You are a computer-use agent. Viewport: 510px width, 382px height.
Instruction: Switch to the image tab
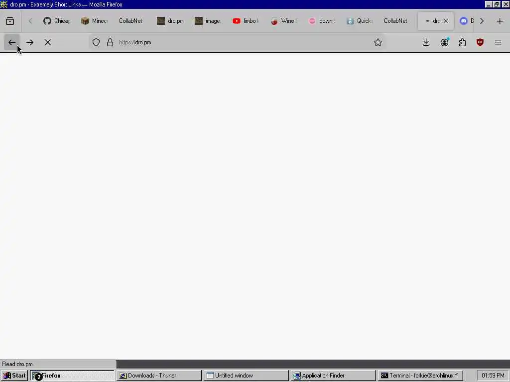click(208, 21)
